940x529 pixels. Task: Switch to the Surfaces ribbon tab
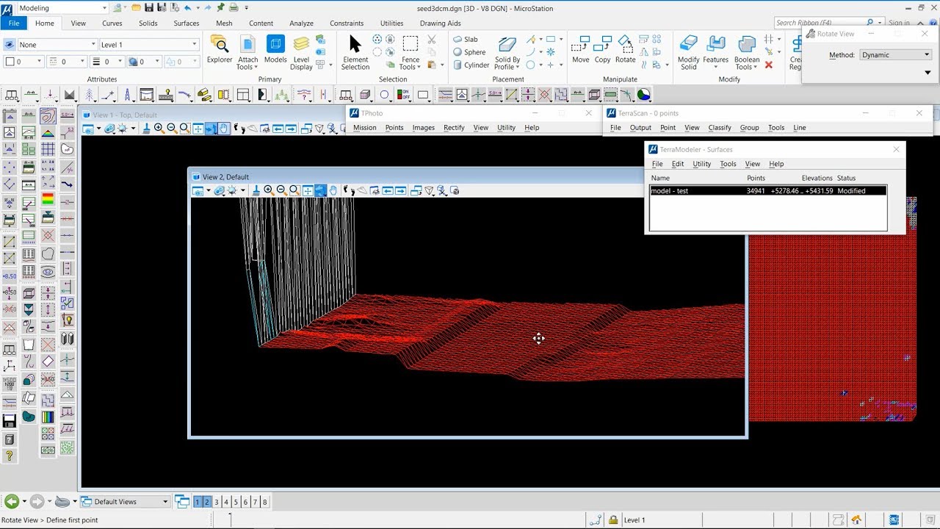(186, 24)
